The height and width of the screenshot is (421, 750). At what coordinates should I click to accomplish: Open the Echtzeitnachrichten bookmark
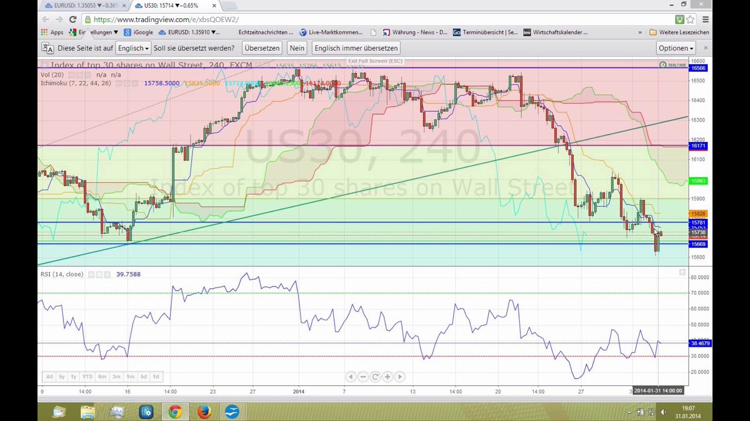pos(266,32)
